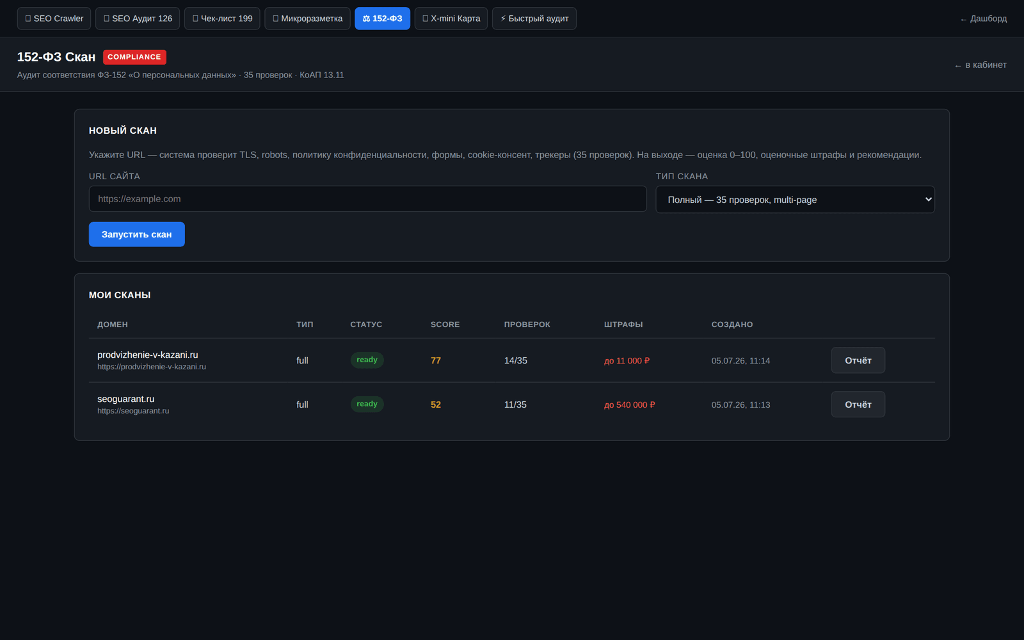Switch to SEO Аудит 126 tab

[138, 19]
